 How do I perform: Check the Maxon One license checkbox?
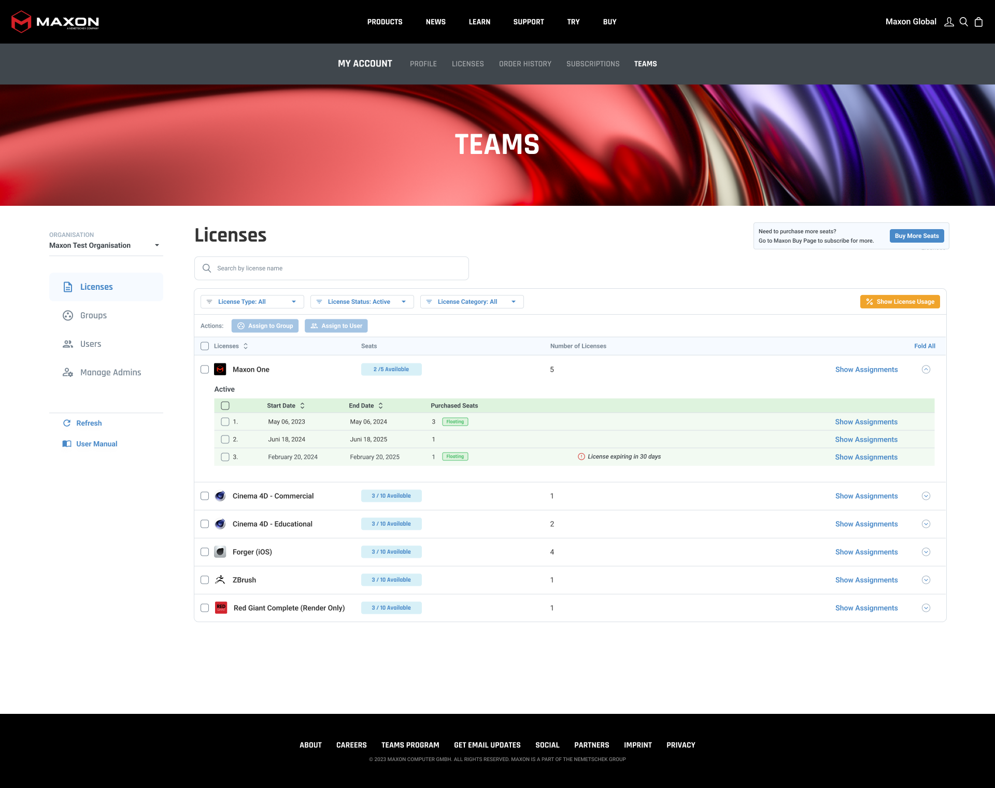(205, 369)
